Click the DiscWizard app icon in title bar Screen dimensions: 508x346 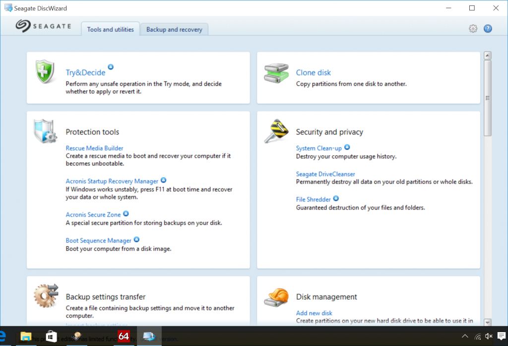click(x=8, y=8)
